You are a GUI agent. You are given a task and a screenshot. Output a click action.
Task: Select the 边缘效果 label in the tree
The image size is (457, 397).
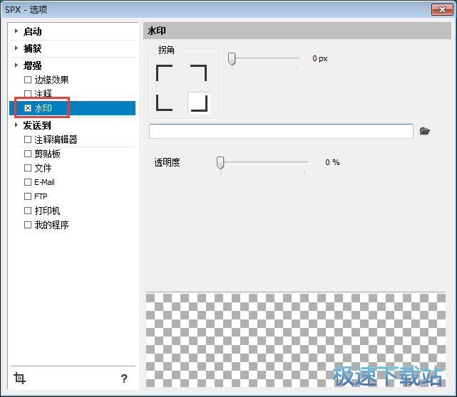point(51,80)
